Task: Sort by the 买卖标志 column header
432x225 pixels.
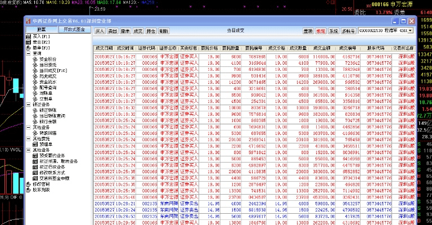Action: click(x=189, y=48)
